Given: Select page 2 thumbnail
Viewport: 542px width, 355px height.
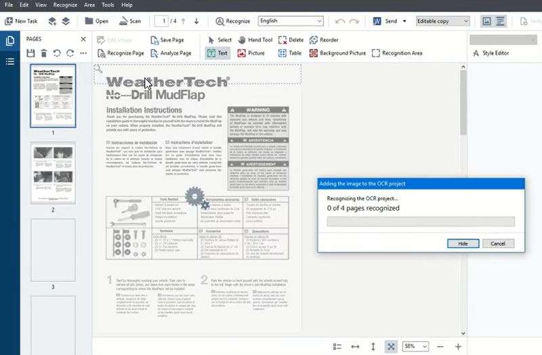Looking at the screenshot, I should 53,173.
